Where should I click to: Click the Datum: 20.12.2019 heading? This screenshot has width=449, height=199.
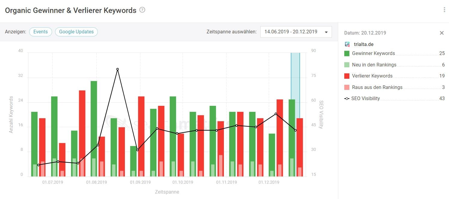[x=365, y=33]
